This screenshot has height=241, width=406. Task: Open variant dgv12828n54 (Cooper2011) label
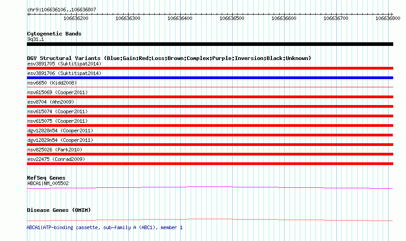pyautogui.click(x=60, y=131)
